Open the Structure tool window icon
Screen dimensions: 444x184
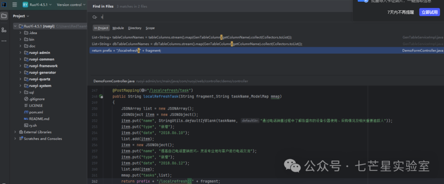point(4,30)
